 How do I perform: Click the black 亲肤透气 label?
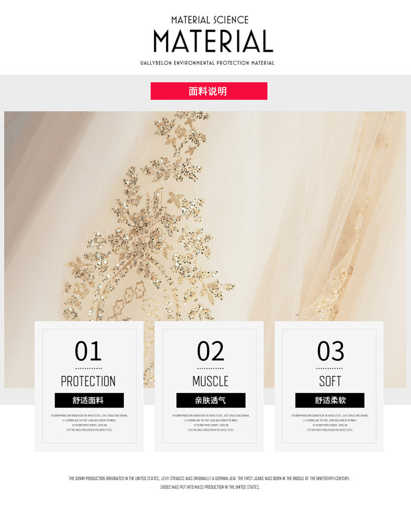[x=211, y=400]
